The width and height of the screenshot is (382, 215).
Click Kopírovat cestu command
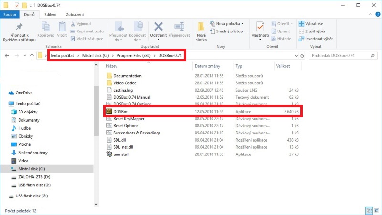(87, 31)
